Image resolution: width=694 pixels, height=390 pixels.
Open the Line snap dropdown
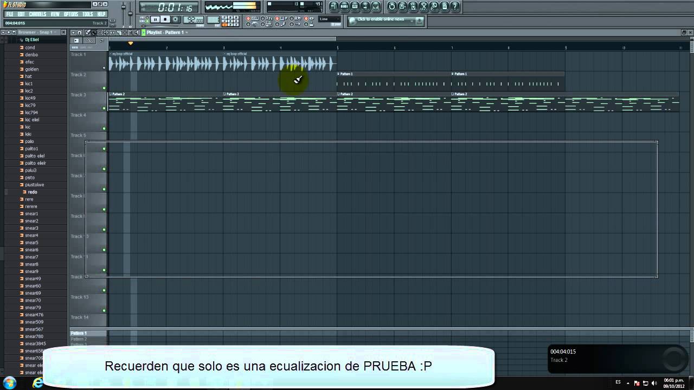point(330,19)
